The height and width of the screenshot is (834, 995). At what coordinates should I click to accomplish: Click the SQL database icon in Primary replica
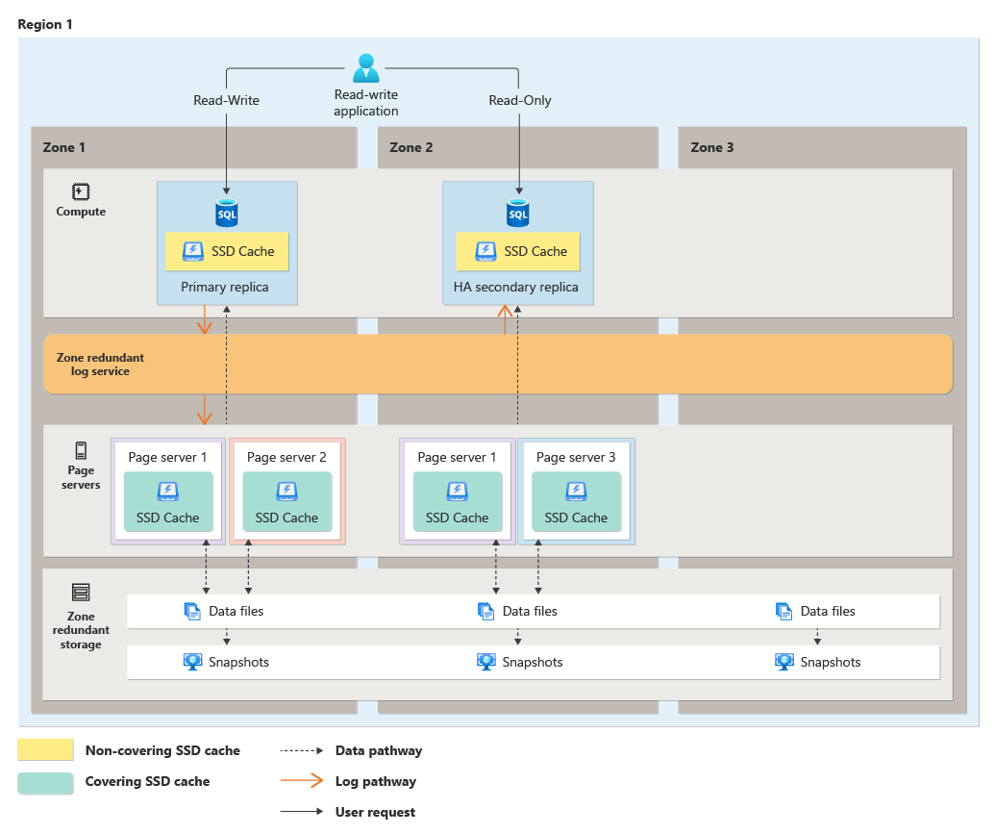[227, 210]
